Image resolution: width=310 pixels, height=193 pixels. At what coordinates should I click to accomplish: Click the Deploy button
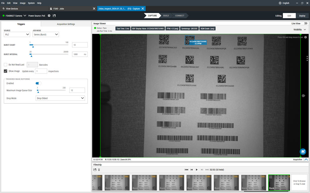tap(302, 16)
